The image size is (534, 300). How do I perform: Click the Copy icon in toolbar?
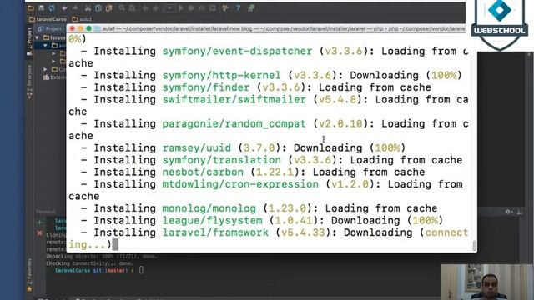point(98,7)
